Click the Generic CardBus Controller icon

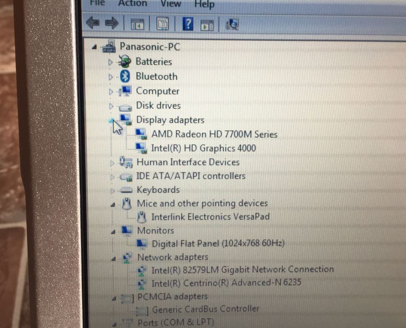pos(142,311)
